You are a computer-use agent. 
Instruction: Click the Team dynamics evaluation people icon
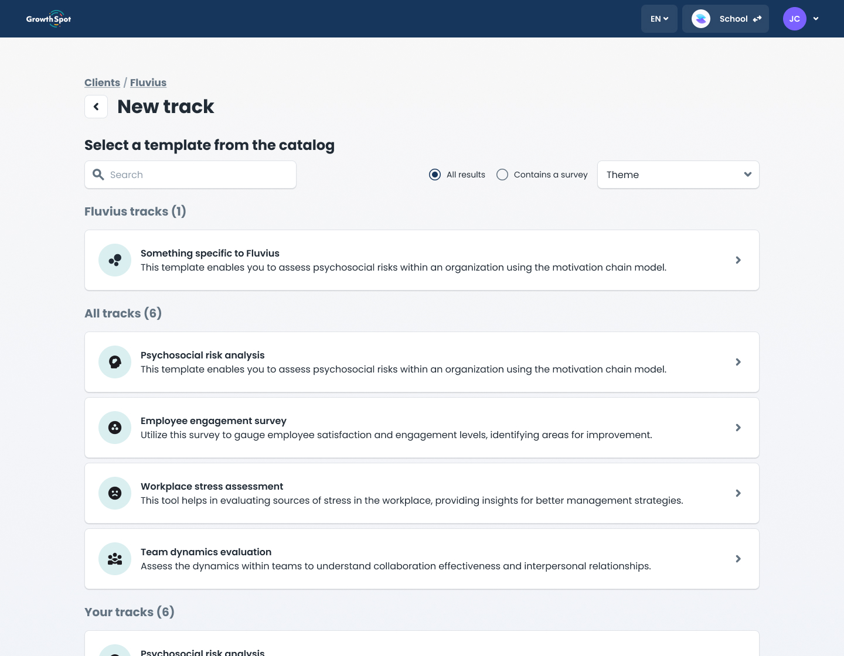115,559
